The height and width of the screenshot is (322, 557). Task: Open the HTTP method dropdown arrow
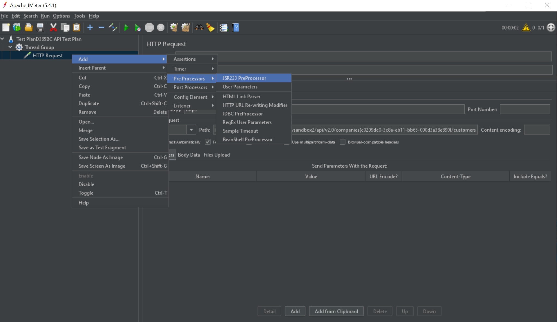click(191, 130)
